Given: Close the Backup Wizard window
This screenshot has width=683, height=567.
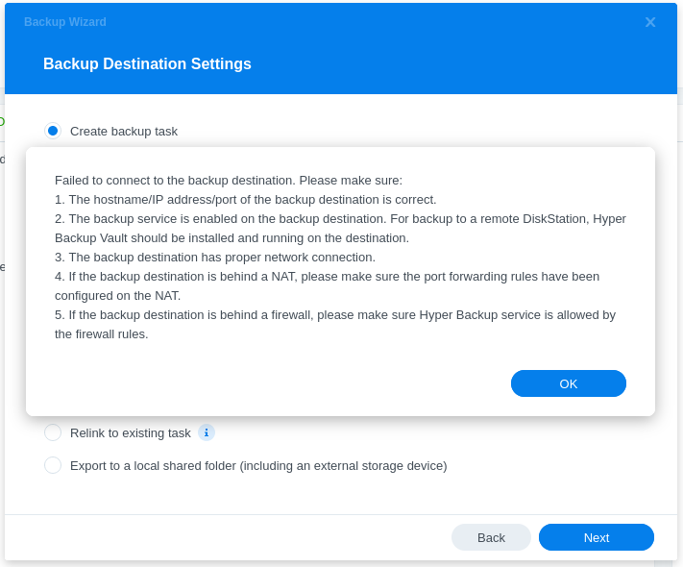Looking at the screenshot, I should tap(650, 22).
